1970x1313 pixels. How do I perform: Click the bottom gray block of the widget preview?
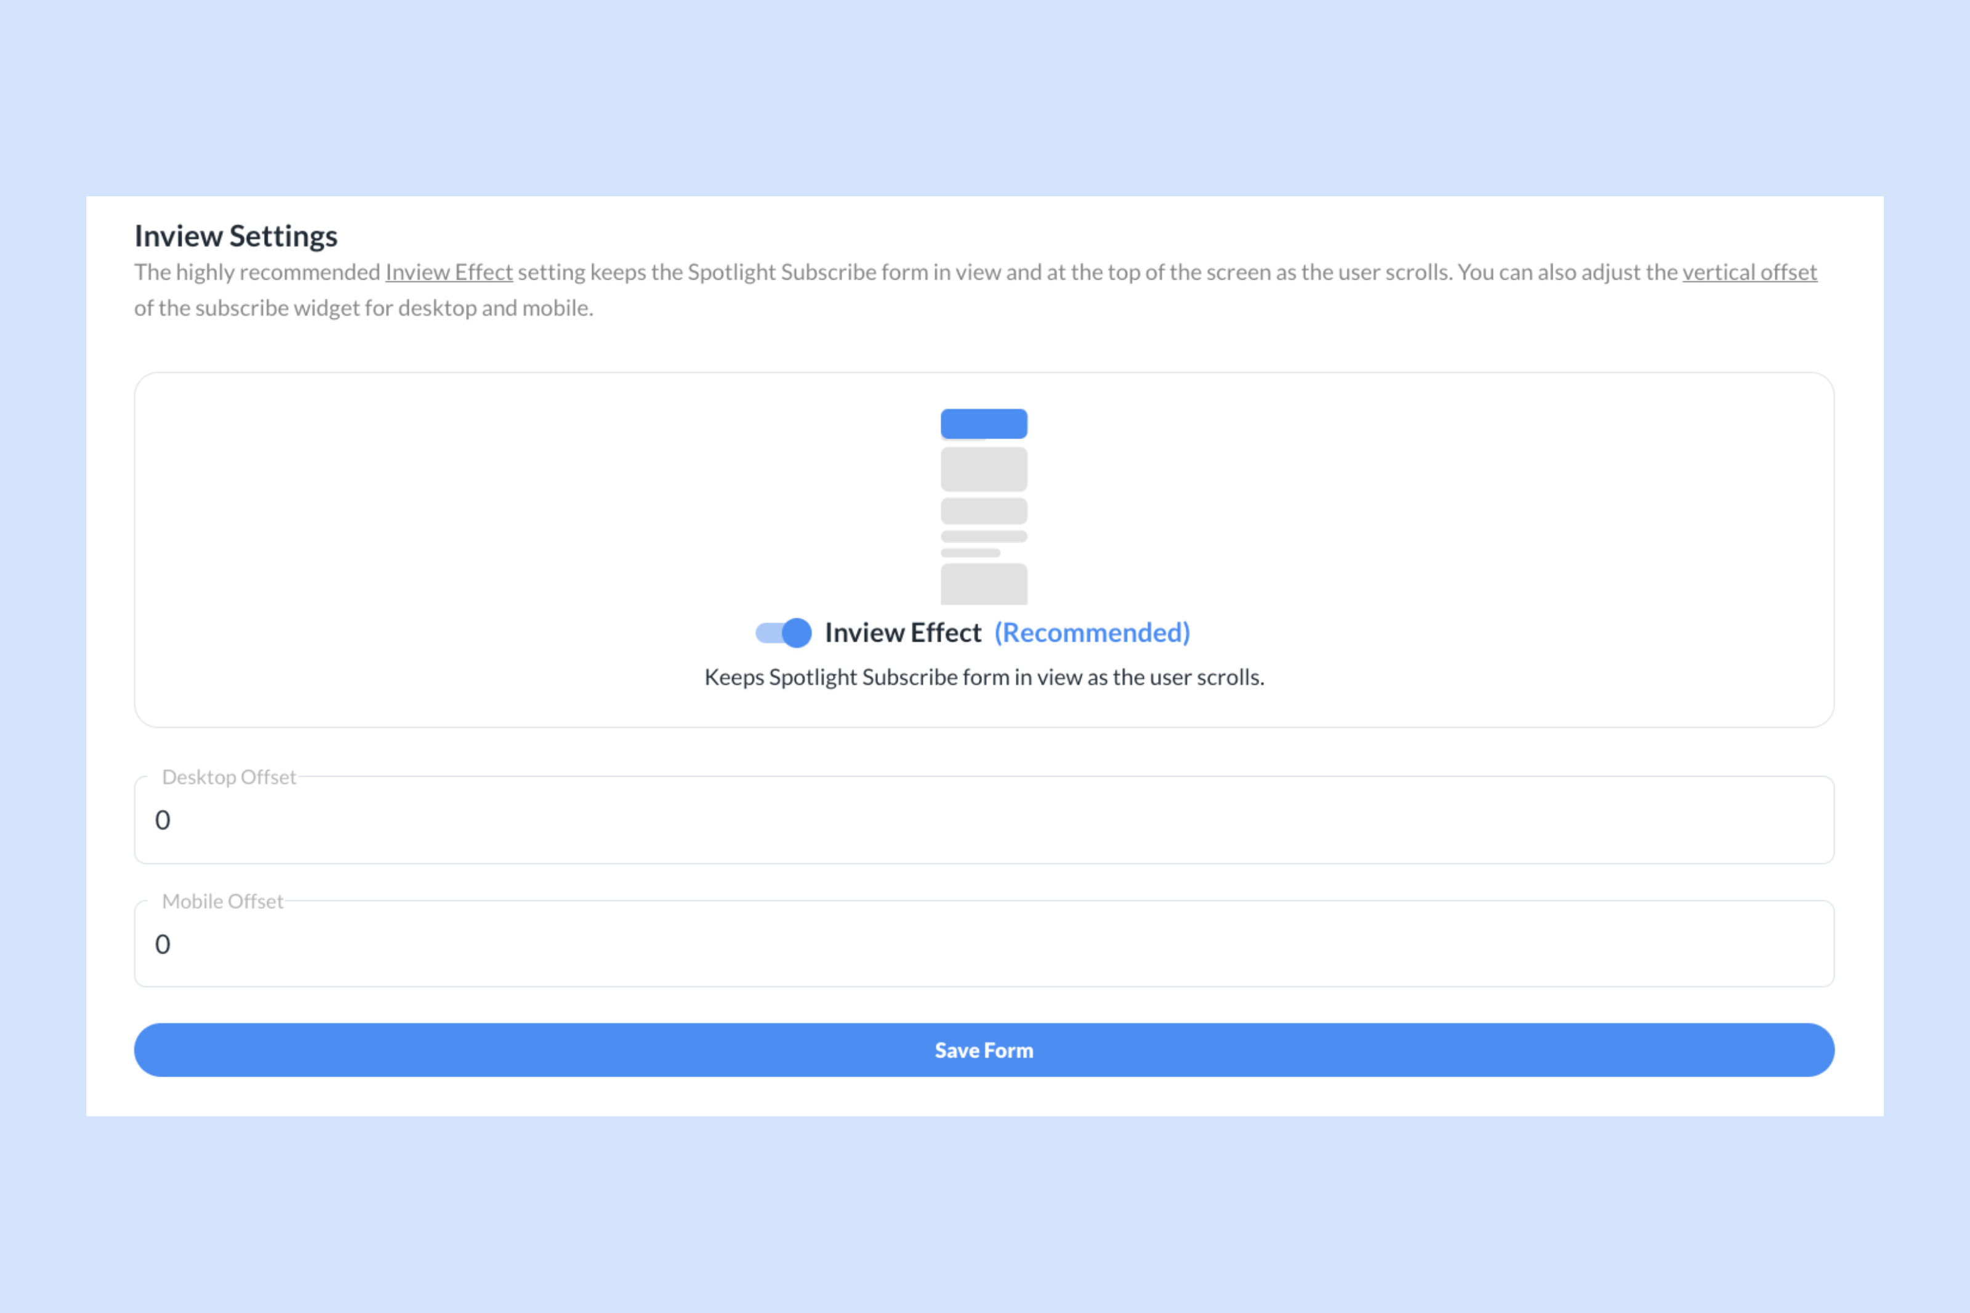[x=984, y=586]
